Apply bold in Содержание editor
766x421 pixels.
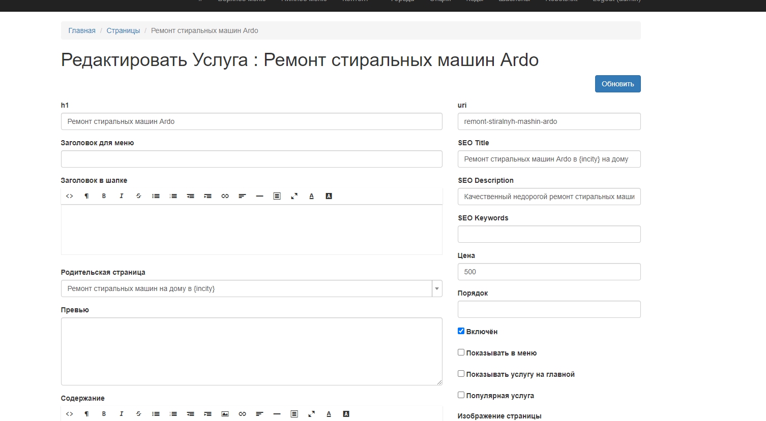(104, 414)
